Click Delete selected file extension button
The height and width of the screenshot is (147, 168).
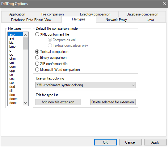tap(113, 102)
